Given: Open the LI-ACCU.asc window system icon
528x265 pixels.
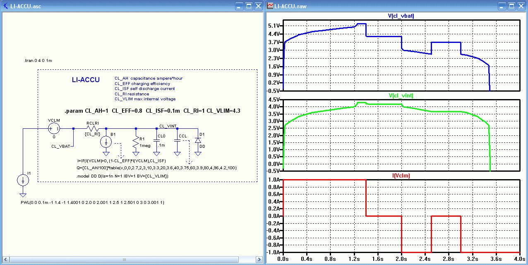Looking at the screenshot, I should pyautogui.click(x=5, y=6).
